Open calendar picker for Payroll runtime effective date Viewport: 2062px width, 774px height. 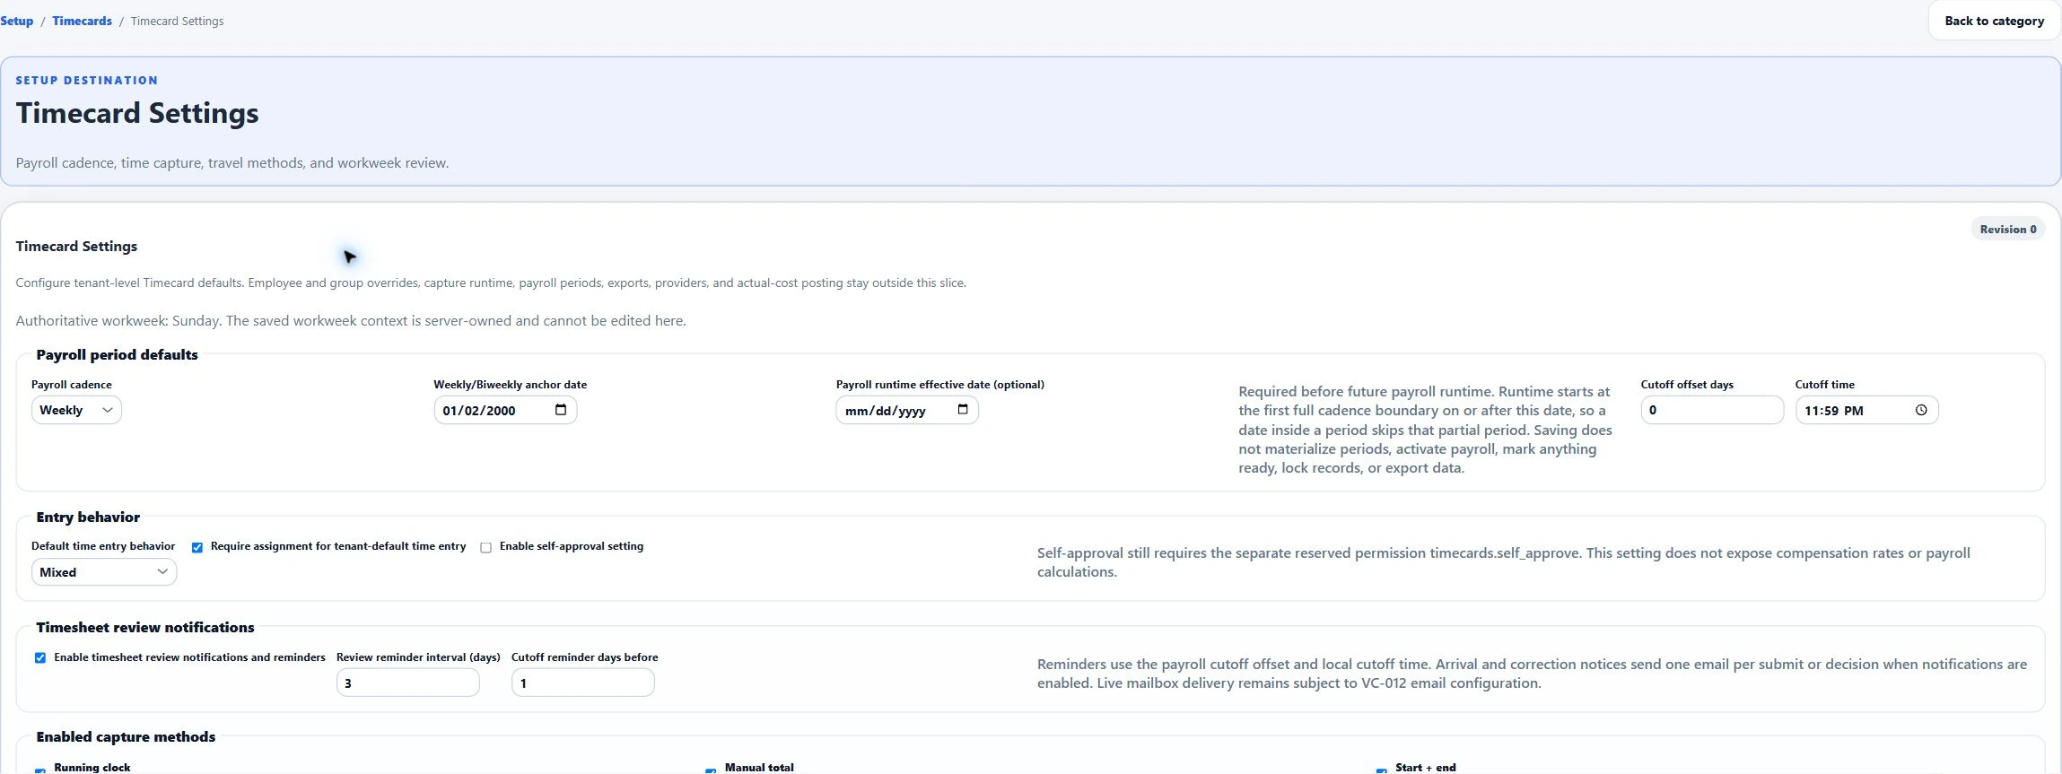tap(963, 410)
